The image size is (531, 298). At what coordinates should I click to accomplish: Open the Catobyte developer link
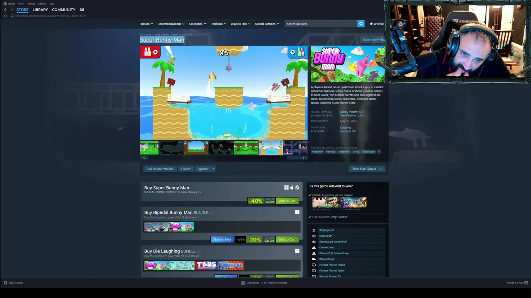pyautogui.click(x=346, y=127)
